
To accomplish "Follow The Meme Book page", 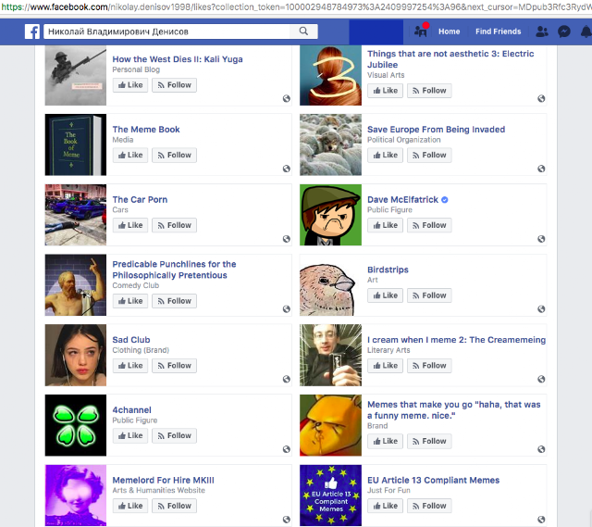I will [175, 155].
